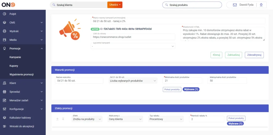Click the Pulpit dashboard icon in sidebar

5,14
